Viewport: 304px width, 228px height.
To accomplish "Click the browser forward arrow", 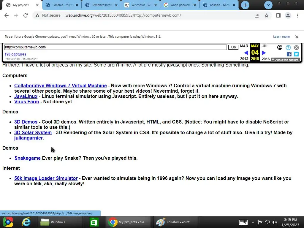I will coord(16,15).
